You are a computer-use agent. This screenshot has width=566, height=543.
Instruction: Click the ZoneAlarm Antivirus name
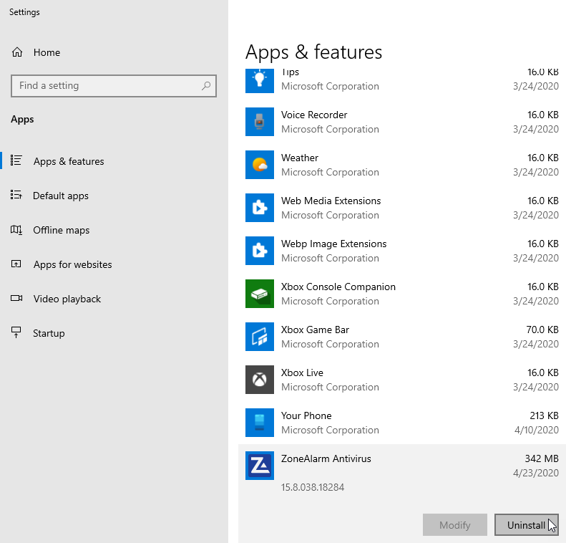pyautogui.click(x=326, y=458)
